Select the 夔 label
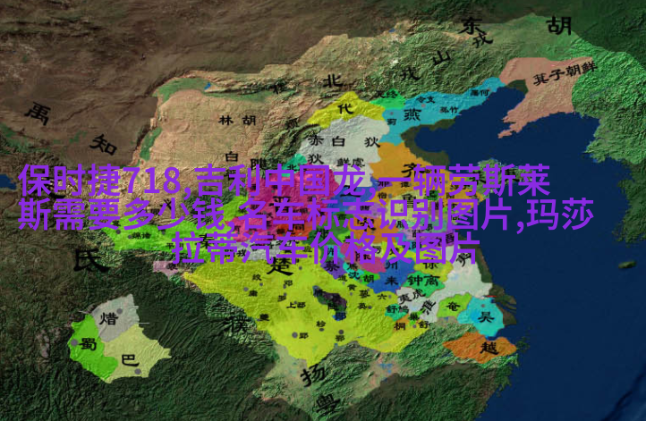 click(264, 317)
